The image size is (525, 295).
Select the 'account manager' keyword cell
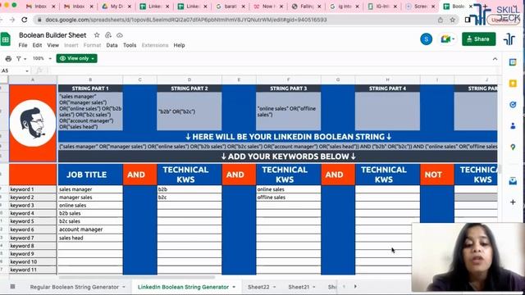(90, 229)
